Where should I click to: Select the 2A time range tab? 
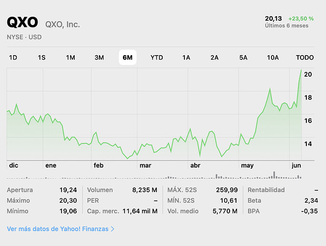214,58
